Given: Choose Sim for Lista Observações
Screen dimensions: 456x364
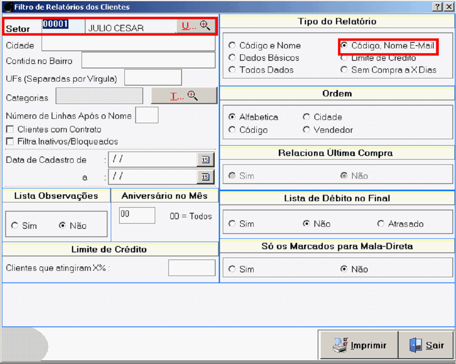Looking at the screenshot, I should (15, 226).
